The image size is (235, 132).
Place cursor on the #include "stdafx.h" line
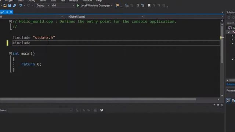[34, 37]
